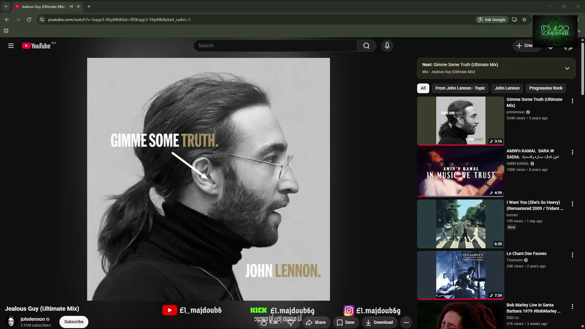The width and height of the screenshot is (585, 329).
Task: Select the All filter chip
Action: [x=423, y=88]
